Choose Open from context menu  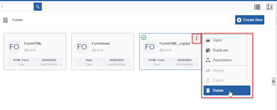[x=227, y=40]
